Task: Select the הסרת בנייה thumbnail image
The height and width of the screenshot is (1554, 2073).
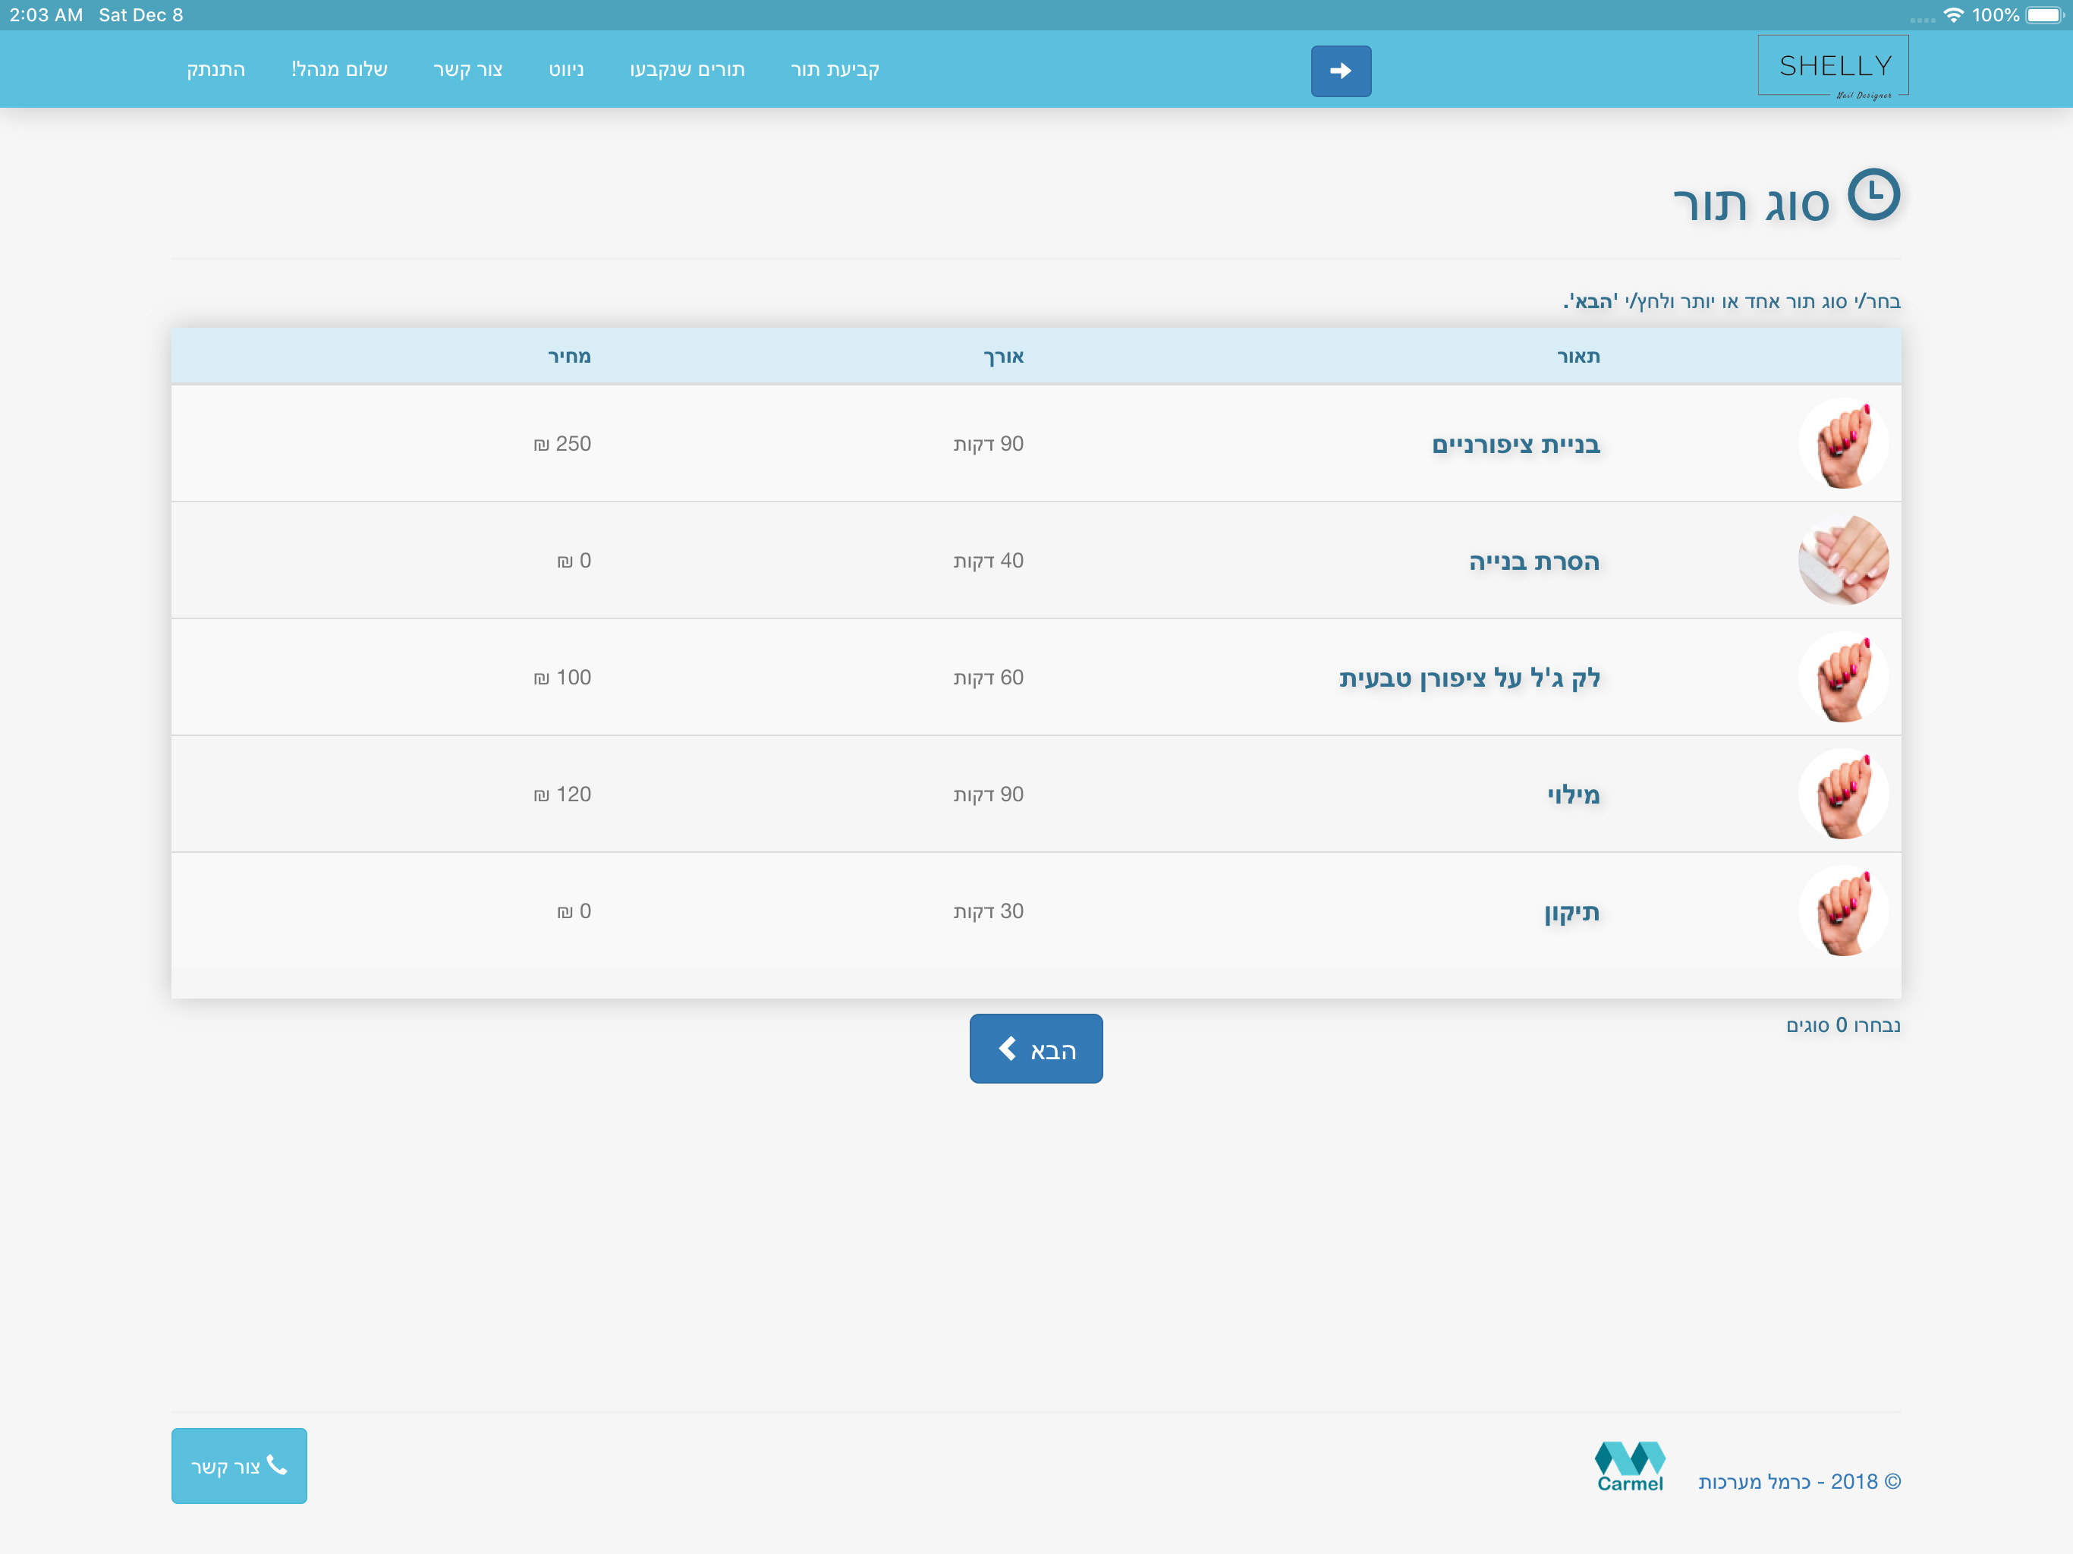Action: tap(1842, 559)
